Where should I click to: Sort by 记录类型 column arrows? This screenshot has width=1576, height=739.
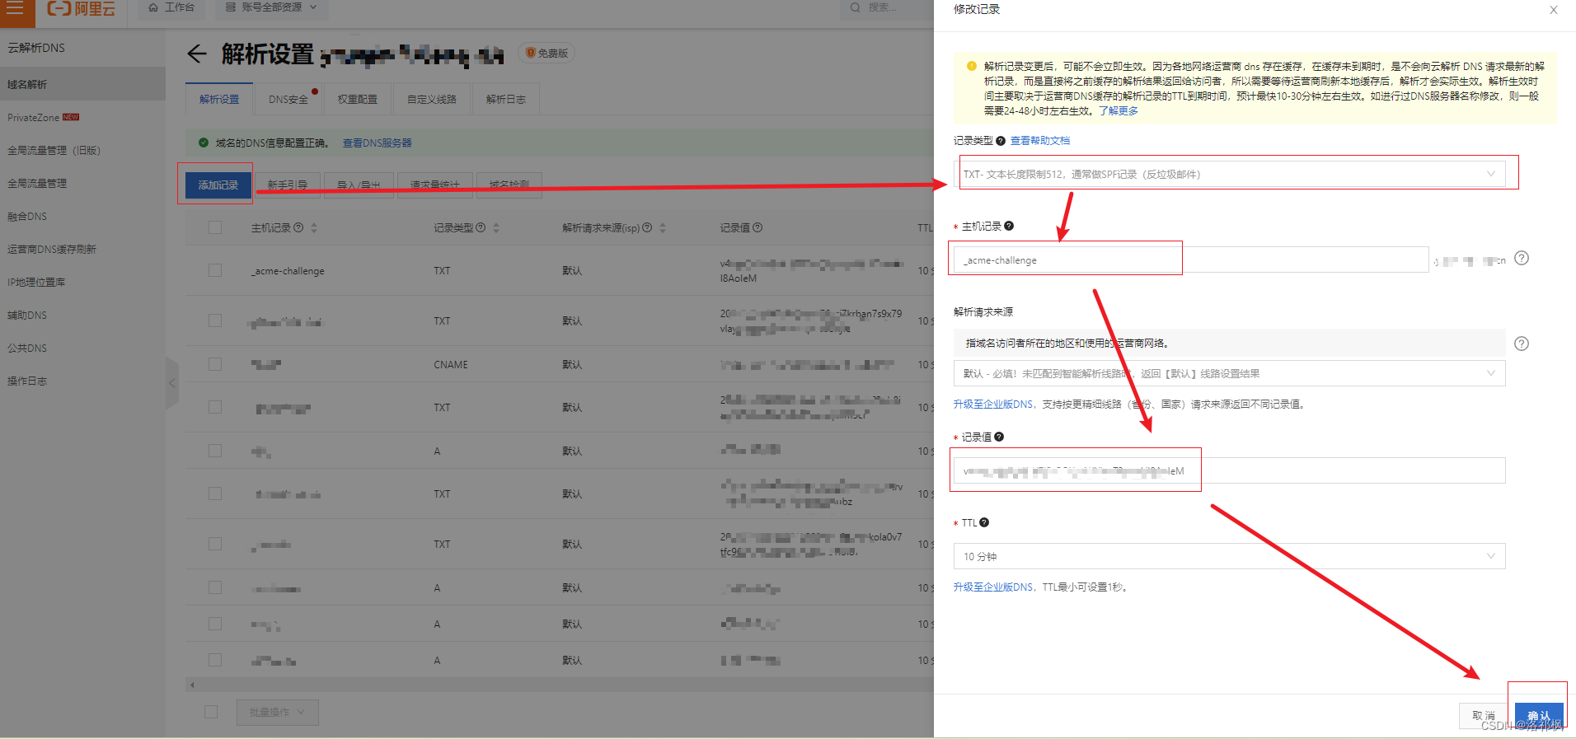coord(496,227)
